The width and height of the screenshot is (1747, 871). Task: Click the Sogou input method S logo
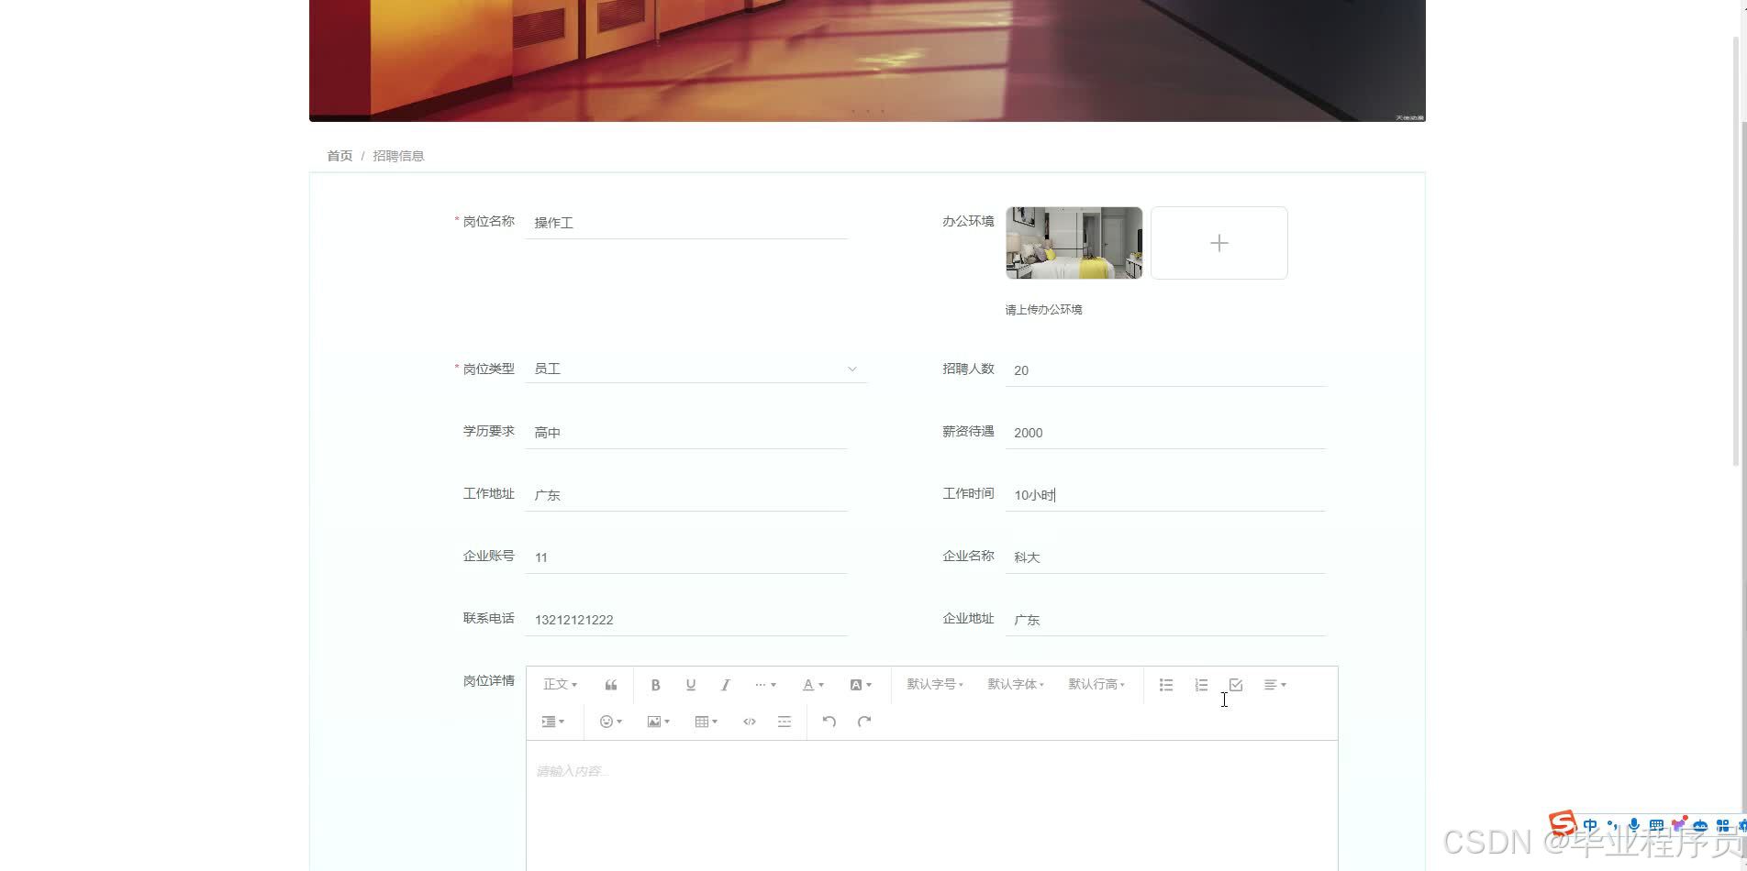(x=1562, y=823)
